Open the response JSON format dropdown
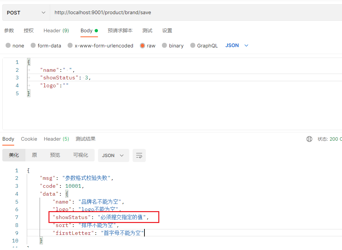342x250 pixels. click(113, 155)
